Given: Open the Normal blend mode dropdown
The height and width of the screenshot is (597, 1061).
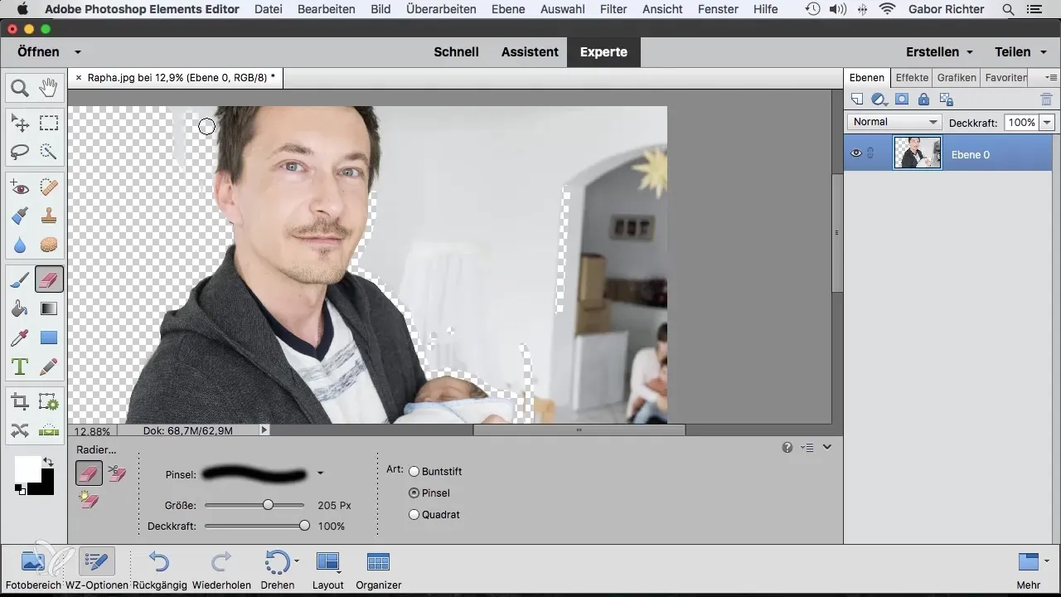Looking at the screenshot, I should click(894, 122).
